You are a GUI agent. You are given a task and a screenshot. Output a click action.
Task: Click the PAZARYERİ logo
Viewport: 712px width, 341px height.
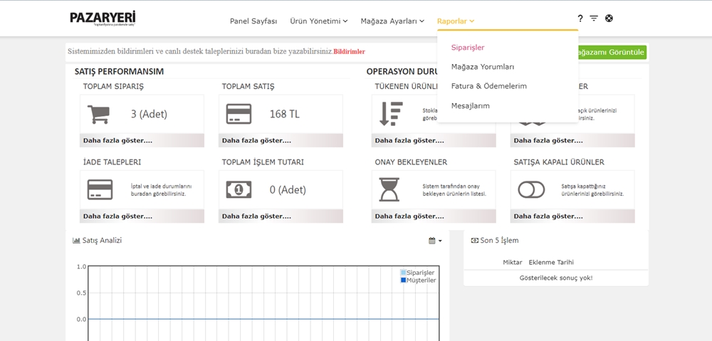point(103,19)
